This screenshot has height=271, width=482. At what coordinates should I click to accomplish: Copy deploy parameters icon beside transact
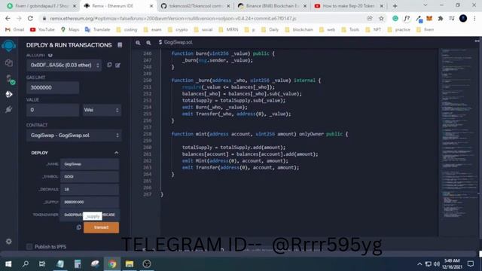click(x=78, y=227)
